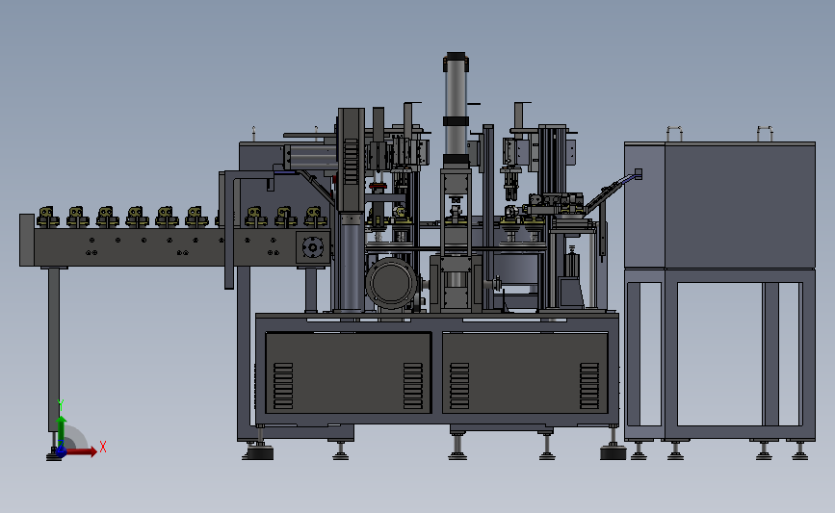
Task: Click the blue Z axis dot of triad
Action: (62, 451)
